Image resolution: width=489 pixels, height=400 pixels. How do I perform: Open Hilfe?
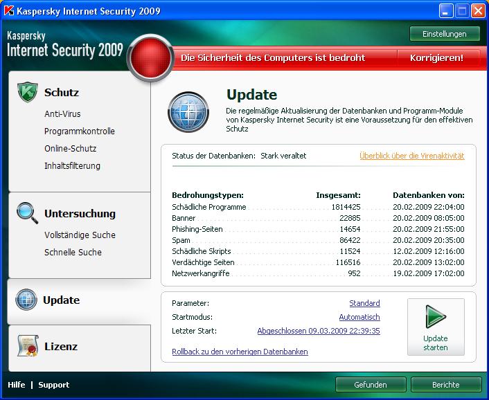pyautogui.click(x=17, y=385)
